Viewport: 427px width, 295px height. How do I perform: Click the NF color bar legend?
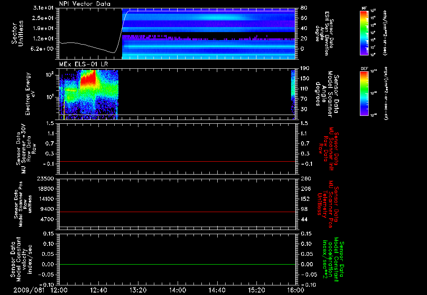pos(364,33)
